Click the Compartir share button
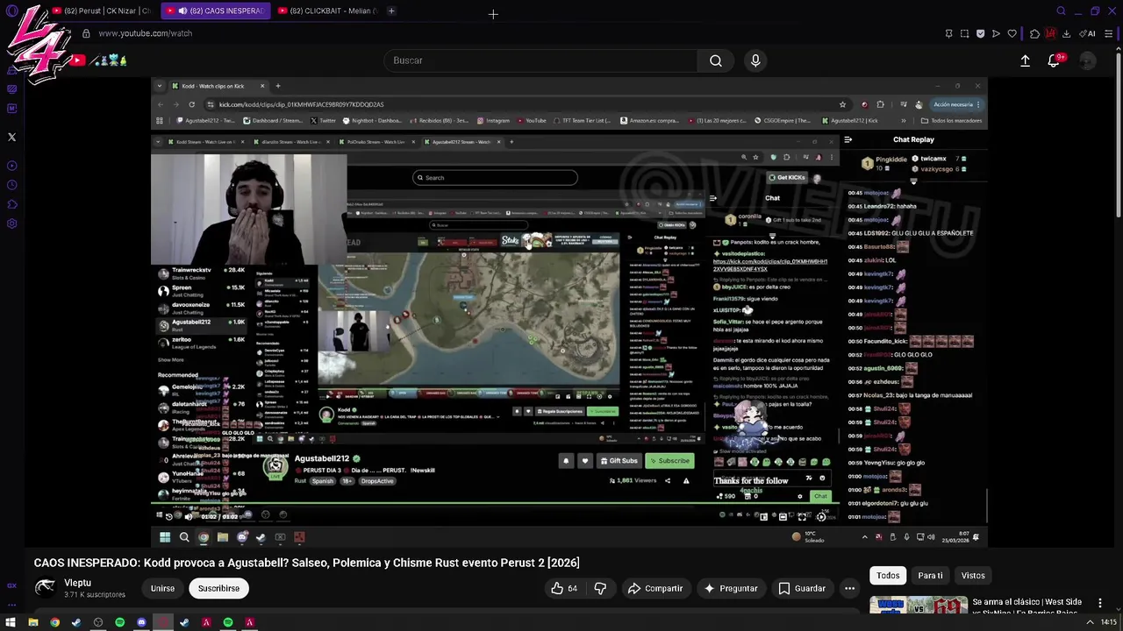The width and height of the screenshot is (1123, 631). point(654,588)
